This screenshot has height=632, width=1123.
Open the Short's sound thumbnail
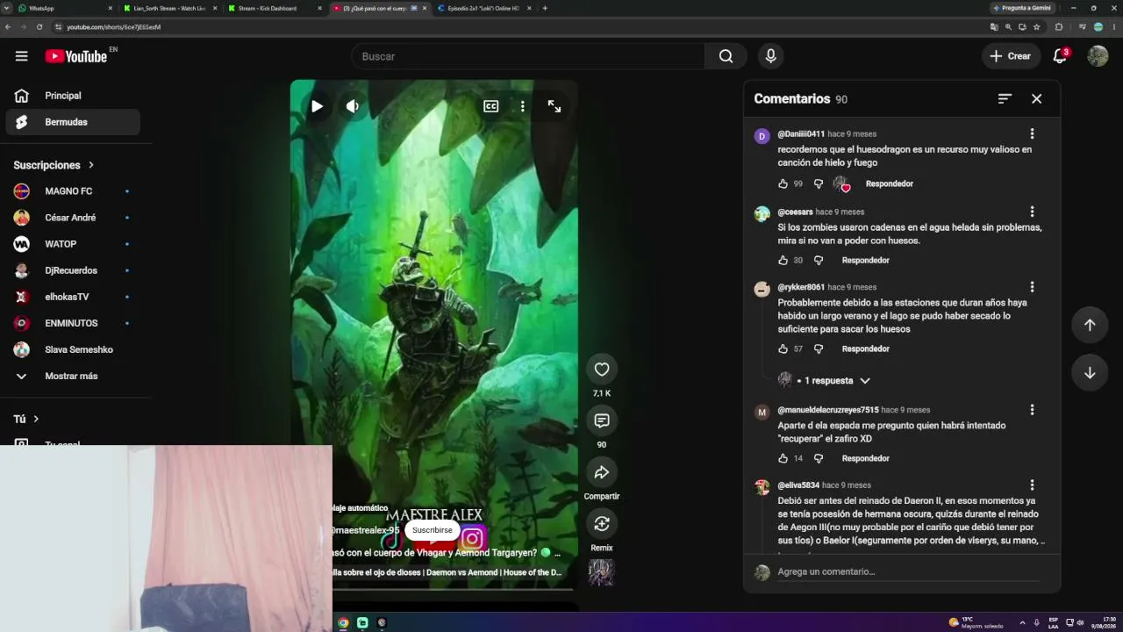coord(602,572)
